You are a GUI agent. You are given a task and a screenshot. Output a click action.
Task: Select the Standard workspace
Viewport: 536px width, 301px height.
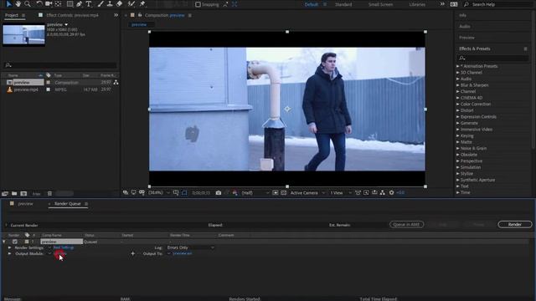343,4
